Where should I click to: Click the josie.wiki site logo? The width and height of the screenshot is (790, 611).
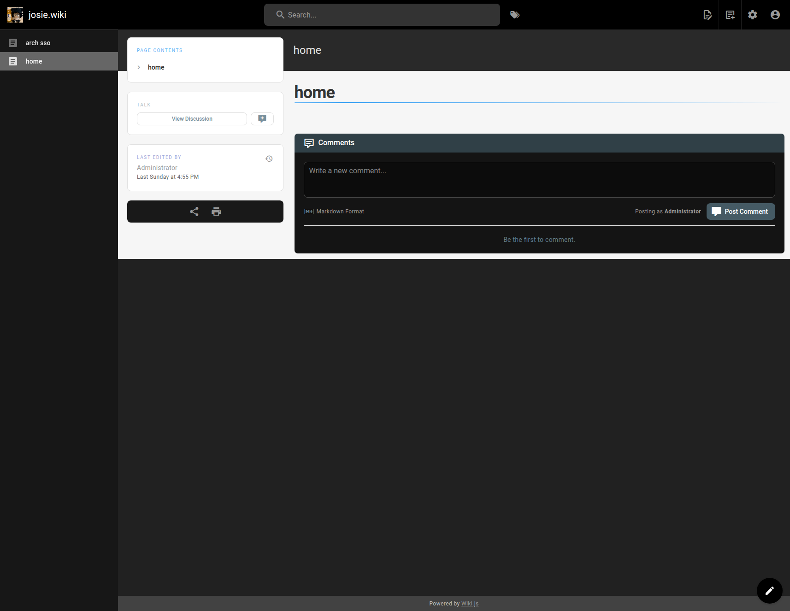click(15, 15)
